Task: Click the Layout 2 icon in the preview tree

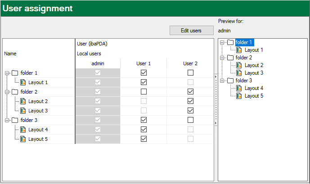Action: [239, 65]
